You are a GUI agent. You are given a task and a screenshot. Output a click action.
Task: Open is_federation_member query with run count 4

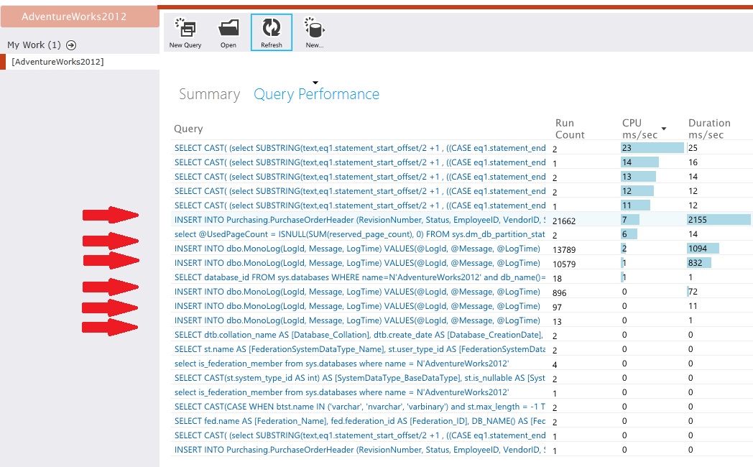[341, 364]
